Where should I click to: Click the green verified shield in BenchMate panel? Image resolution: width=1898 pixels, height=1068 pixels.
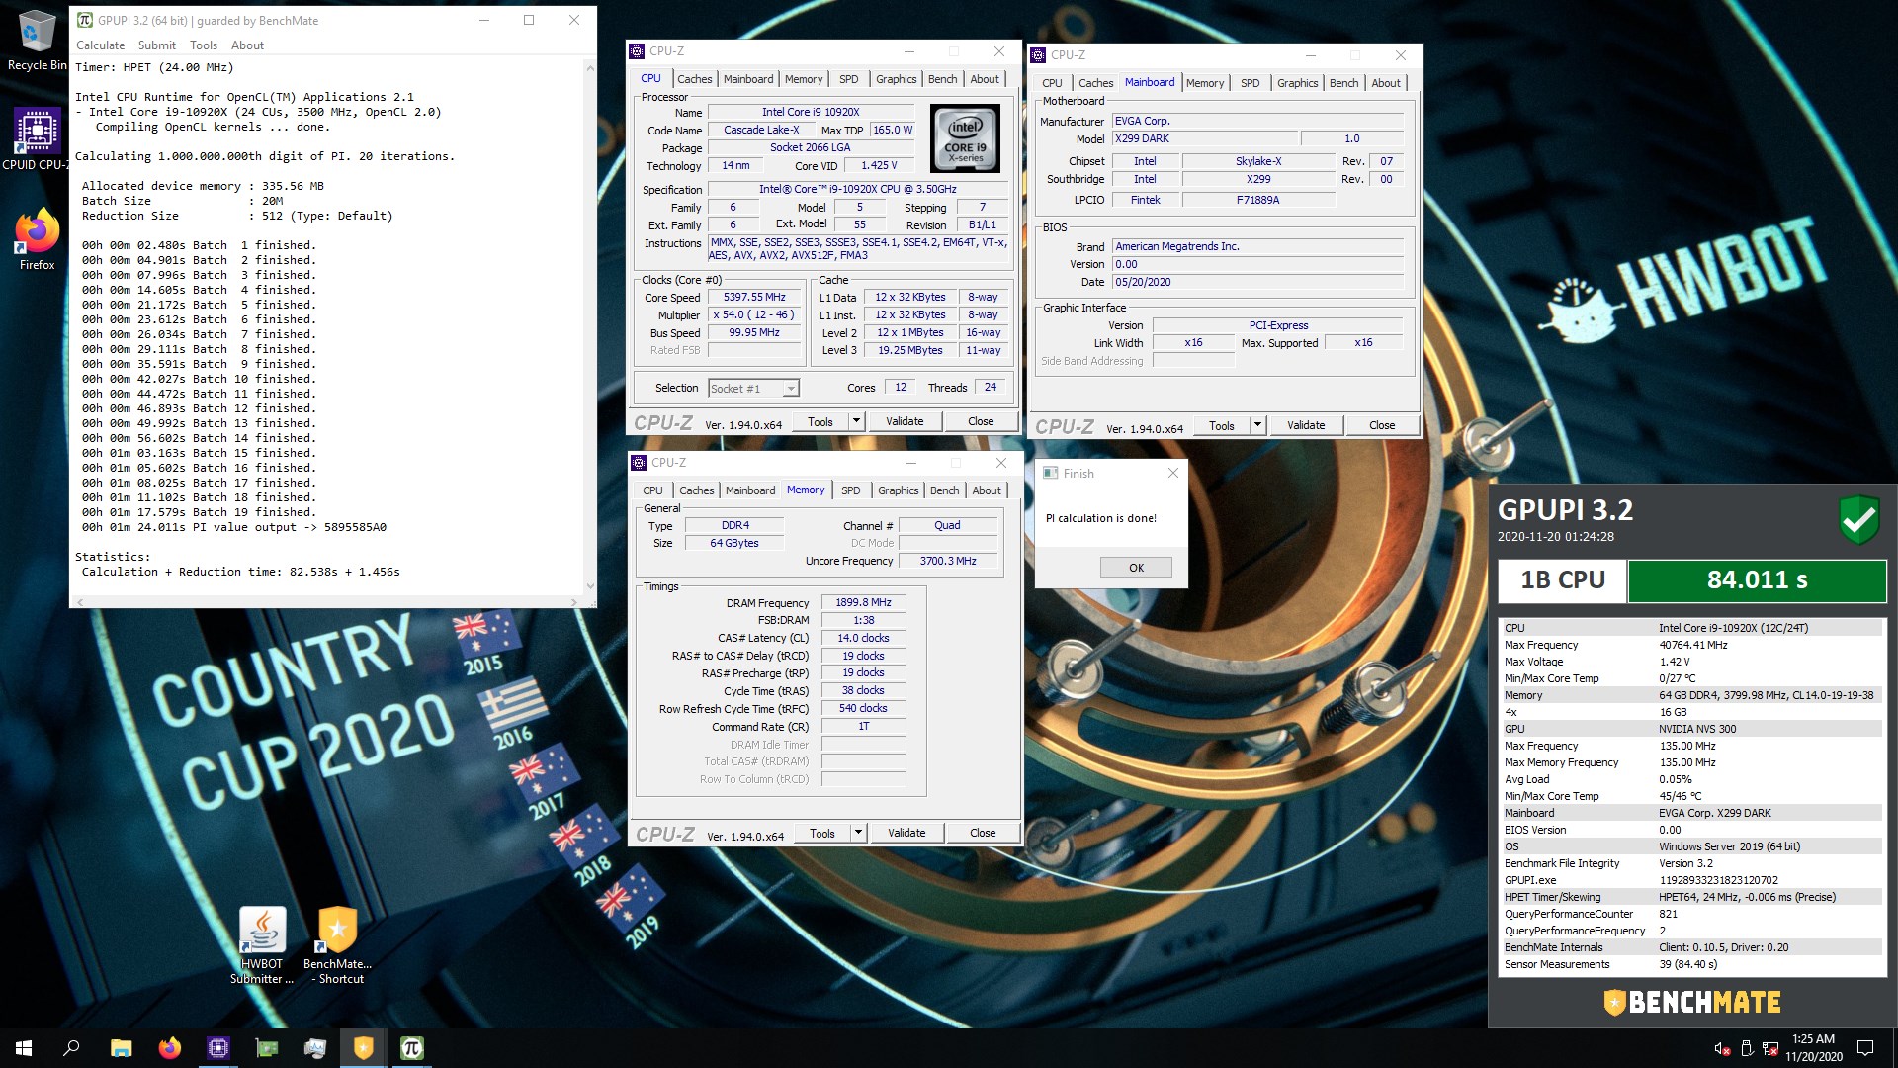pyautogui.click(x=1859, y=518)
